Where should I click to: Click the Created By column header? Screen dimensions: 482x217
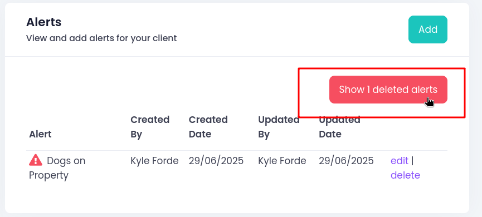point(150,127)
